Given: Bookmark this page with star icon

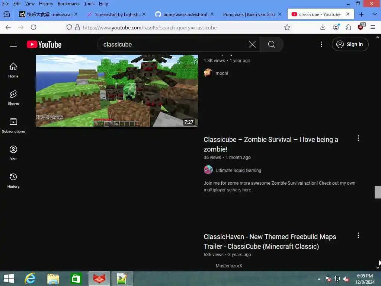Looking at the screenshot, I should click(287, 27).
